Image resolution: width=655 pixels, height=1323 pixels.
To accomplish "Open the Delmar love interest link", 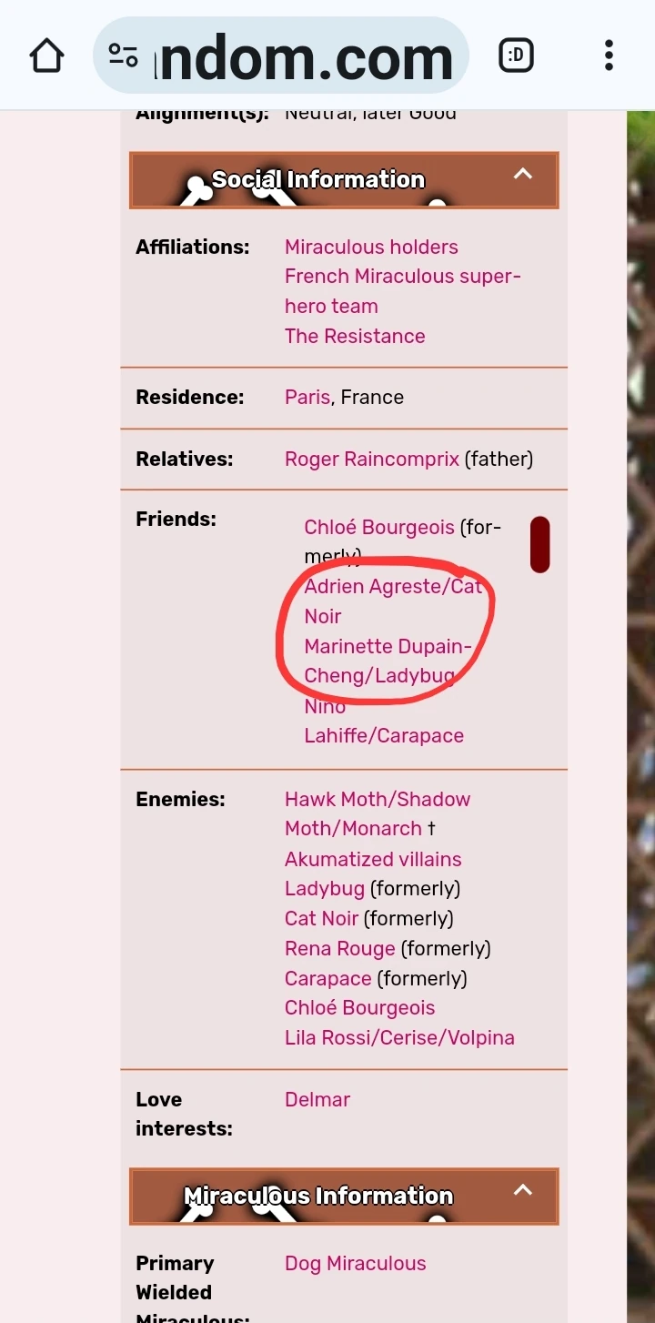I will pyautogui.click(x=317, y=1099).
